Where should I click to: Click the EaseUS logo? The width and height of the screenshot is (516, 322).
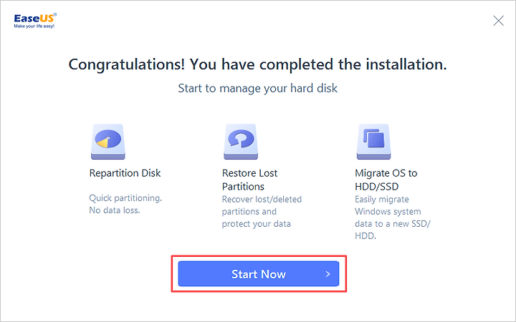coord(35,21)
